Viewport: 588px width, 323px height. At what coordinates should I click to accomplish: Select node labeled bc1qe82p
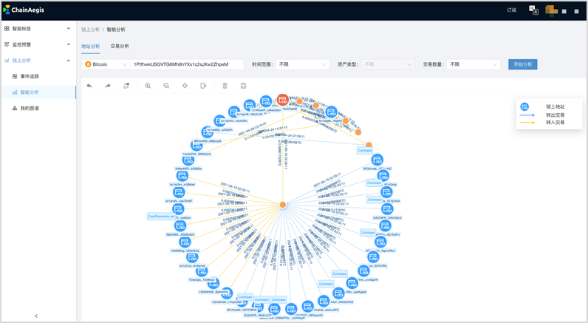pyautogui.click(x=219, y=120)
